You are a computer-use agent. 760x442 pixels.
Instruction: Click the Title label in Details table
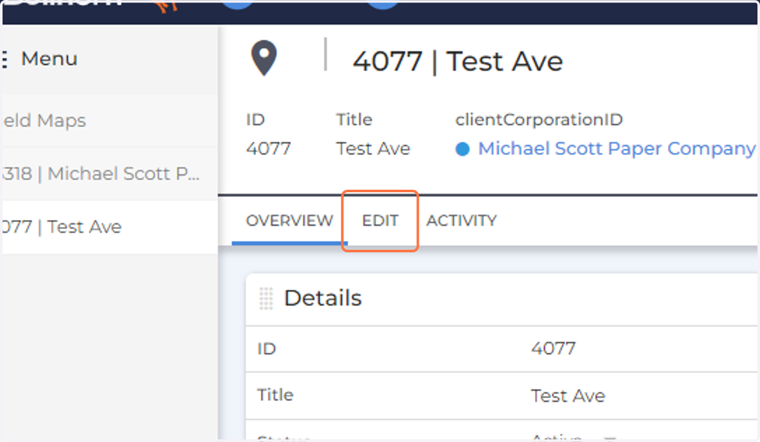point(275,395)
